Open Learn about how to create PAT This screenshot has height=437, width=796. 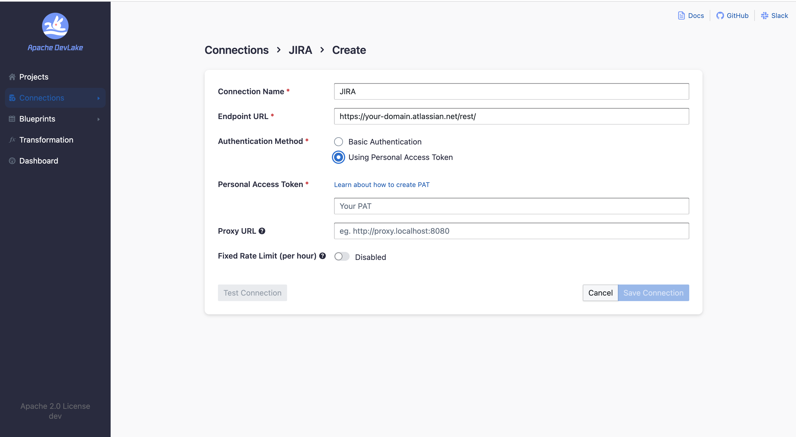382,185
